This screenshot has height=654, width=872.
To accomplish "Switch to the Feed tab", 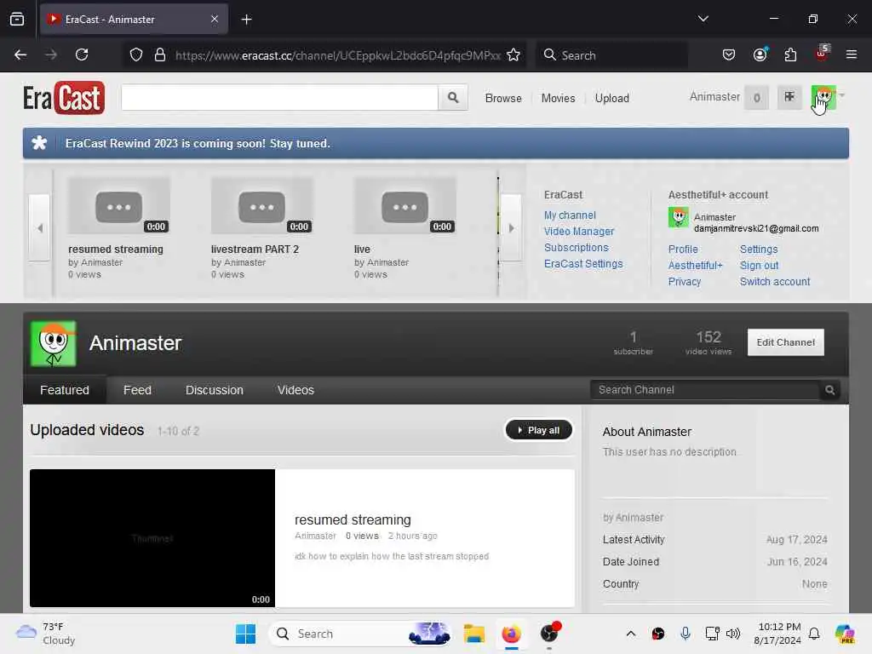I will tap(137, 390).
